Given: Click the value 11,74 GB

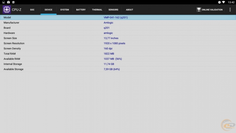Looking at the screenshot, I should pyautogui.click(x=109, y=64).
